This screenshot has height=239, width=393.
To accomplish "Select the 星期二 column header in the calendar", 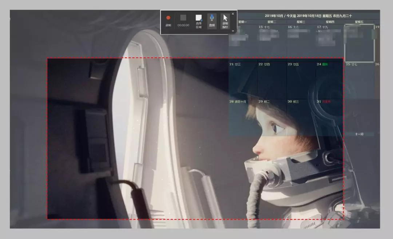I will [272, 22].
